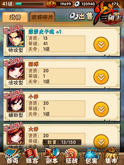Expand details for 小乔
The height and width of the screenshot is (165, 124).
point(101,109)
